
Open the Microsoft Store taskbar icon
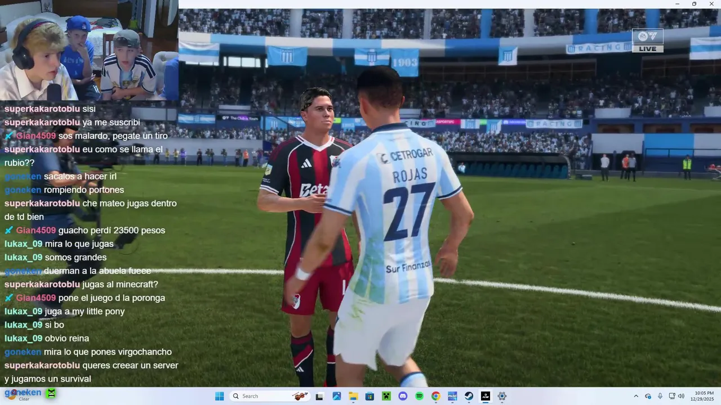(x=370, y=396)
